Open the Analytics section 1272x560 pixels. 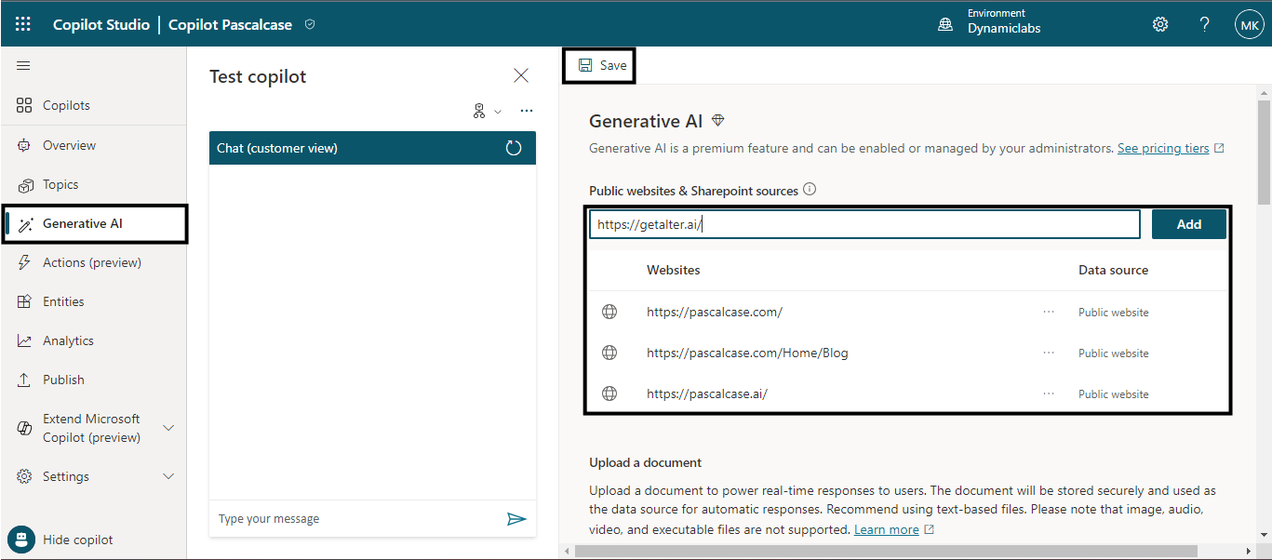click(x=68, y=340)
